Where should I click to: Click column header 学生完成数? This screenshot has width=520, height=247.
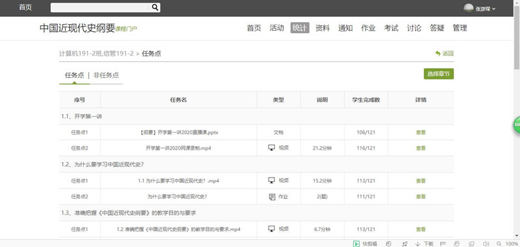366,100
